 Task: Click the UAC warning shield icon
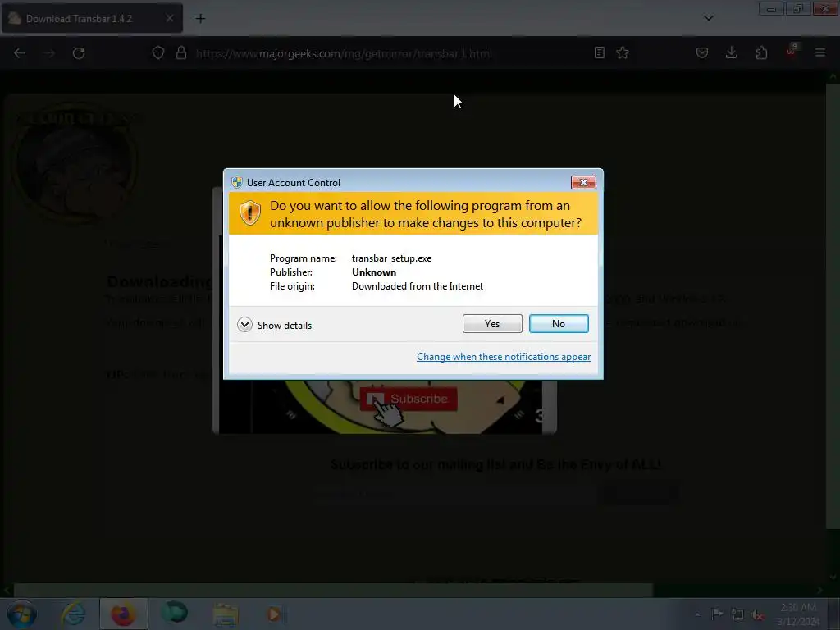249,213
